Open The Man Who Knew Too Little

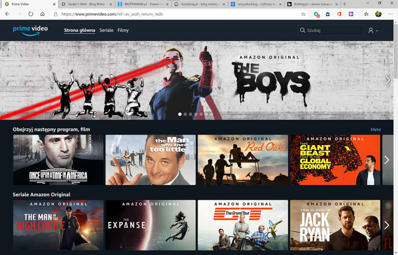(x=150, y=160)
